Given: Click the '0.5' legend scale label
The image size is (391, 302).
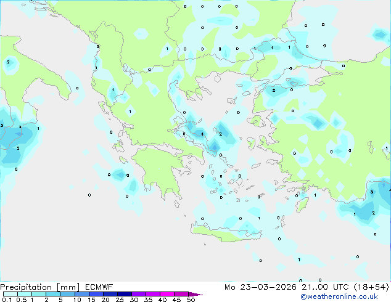Looking at the screenshot, I should (22, 300).
